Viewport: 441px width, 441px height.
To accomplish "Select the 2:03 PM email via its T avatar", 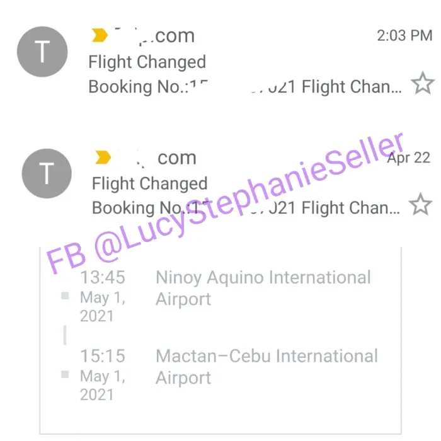I will coord(42,52).
